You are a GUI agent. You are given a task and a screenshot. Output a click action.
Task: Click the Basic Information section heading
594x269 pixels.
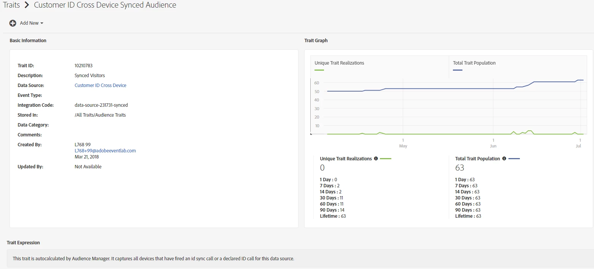click(x=28, y=41)
